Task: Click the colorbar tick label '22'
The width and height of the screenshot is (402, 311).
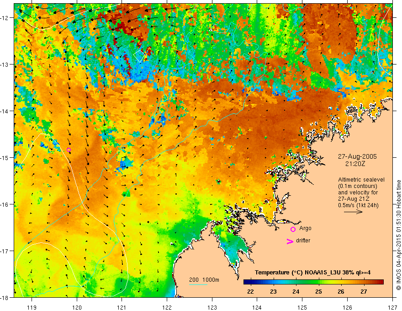Action: 250,291
